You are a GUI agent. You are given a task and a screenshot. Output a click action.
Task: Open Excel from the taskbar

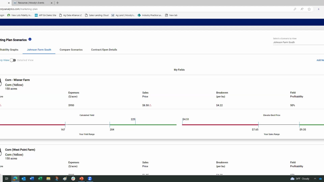click(x=40, y=178)
